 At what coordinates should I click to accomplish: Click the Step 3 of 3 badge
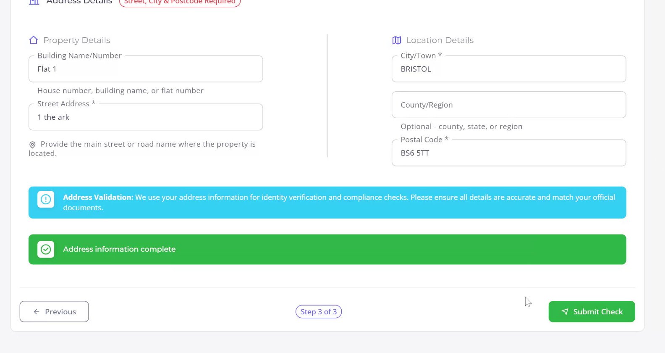(319, 312)
